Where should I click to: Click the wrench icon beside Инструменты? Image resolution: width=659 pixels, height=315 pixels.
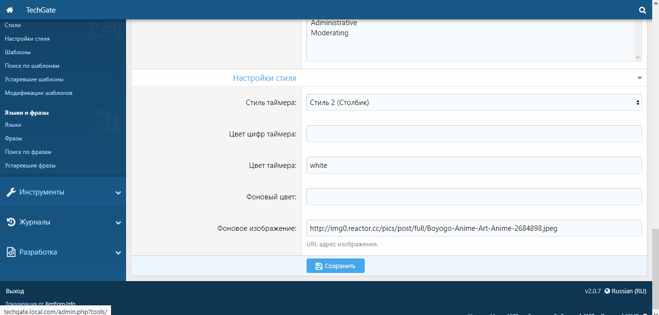pyautogui.click(x=11, y=192)
